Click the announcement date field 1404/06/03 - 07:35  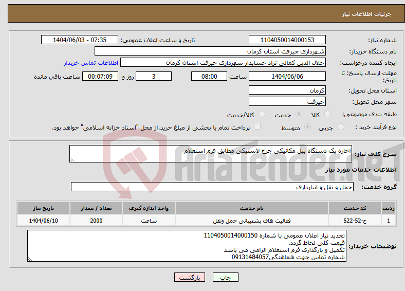coord(80,40)
